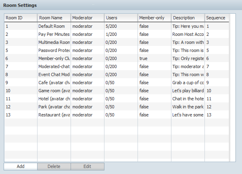Sort by Room ID column header
Viewport: 242px width, 174px height.
tap(20, 18)
